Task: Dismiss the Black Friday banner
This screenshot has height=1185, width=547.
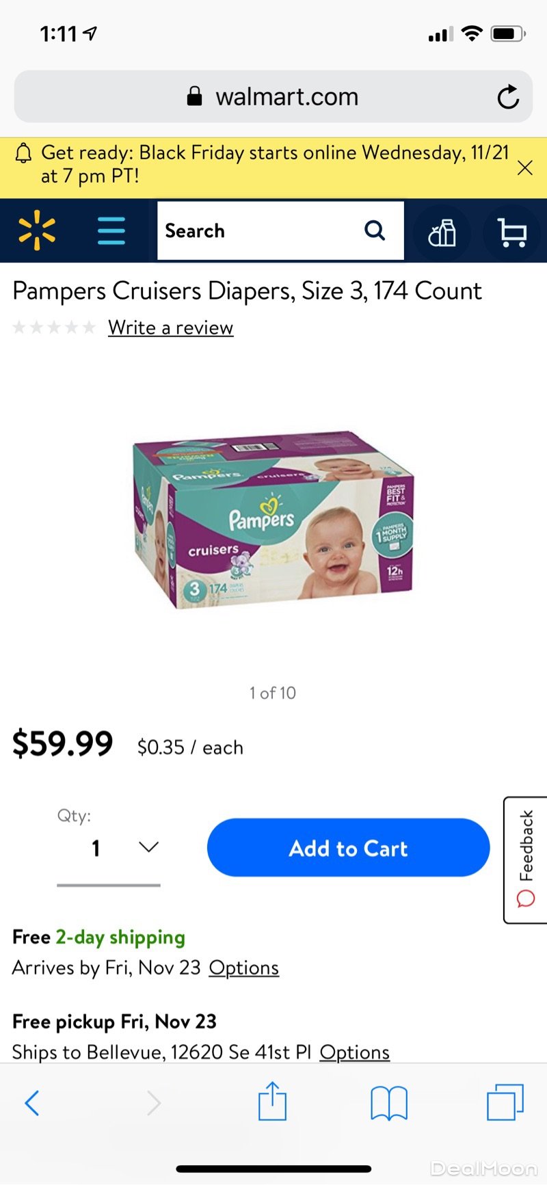Action: tap(524, 168)
